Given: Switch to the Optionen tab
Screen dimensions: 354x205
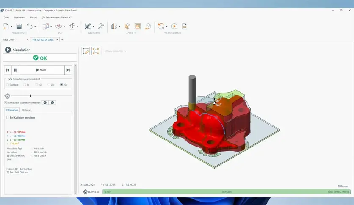Looking at the screenshot, I should point(27,110).
